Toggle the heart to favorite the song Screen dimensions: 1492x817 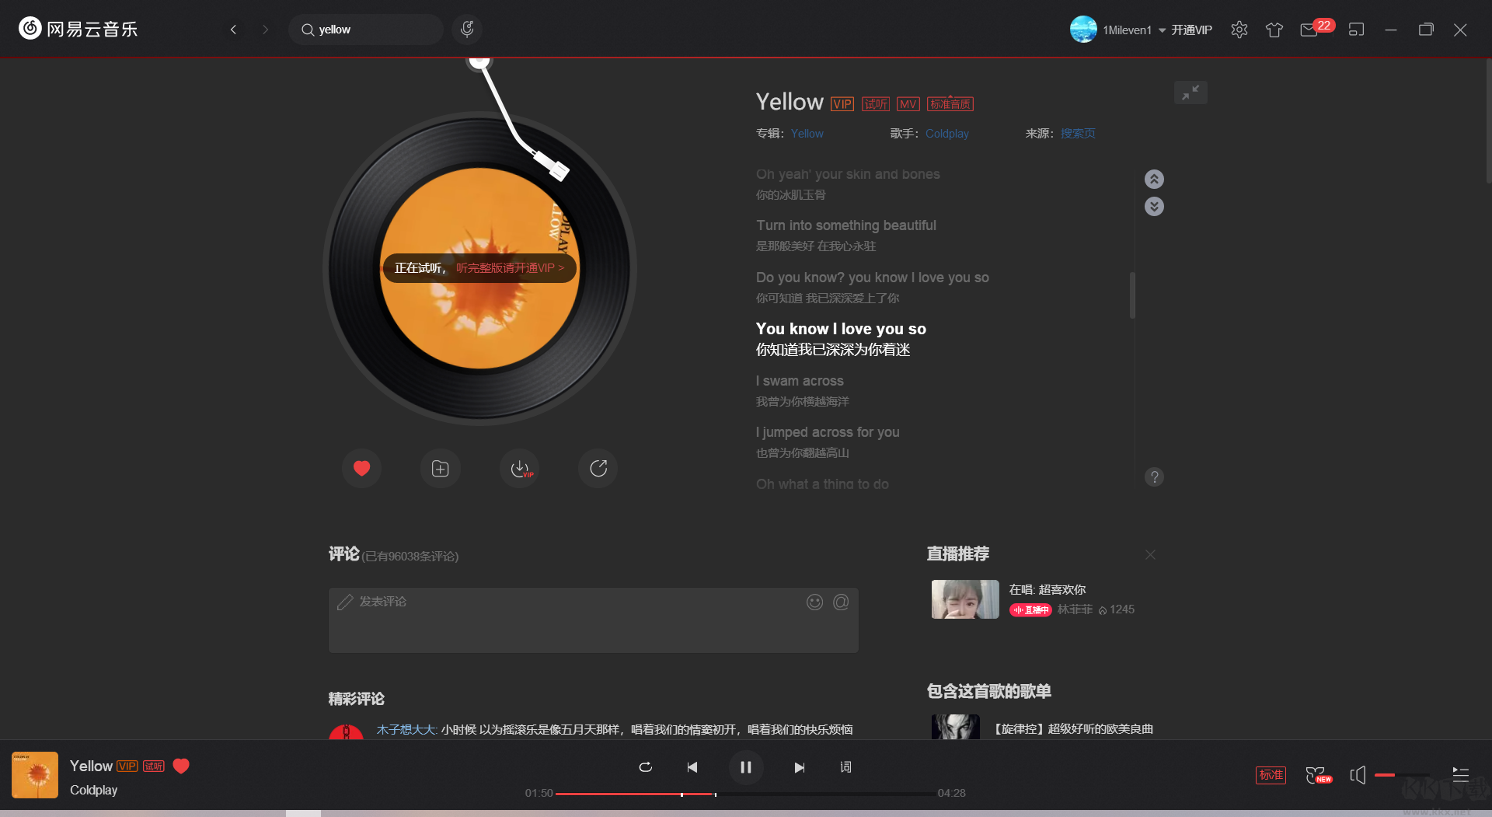[x=361, y=468]
